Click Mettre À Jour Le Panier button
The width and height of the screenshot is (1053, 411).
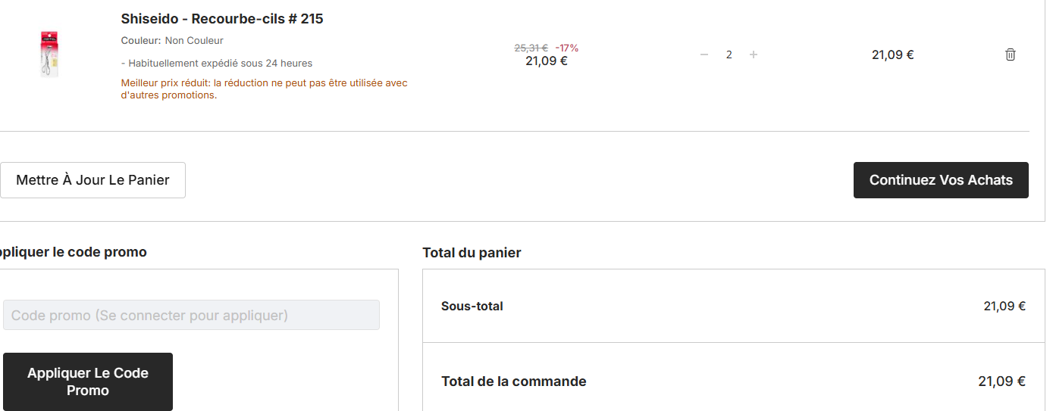(92, 180)
